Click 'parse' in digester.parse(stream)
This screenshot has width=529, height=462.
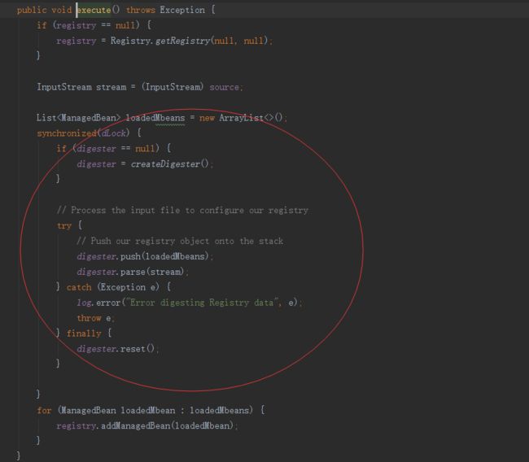tap(133, 272)
